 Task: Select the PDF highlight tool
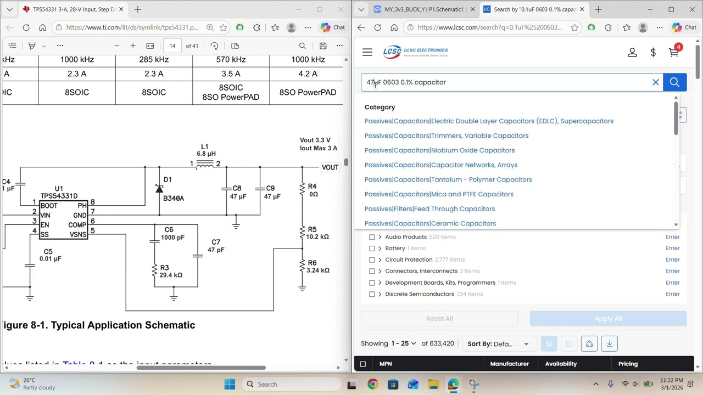coord(32,46)
